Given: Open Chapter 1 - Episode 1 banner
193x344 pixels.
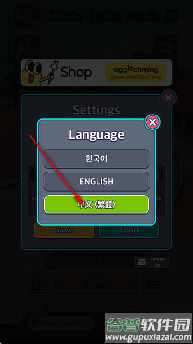Looking at the screenshot, I should point(96,260).
